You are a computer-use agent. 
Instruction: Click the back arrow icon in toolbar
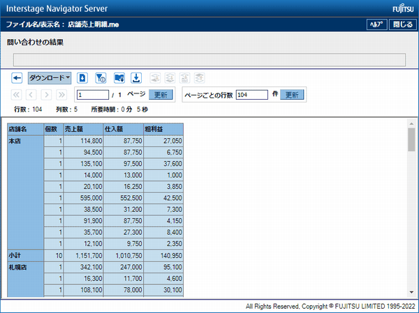[x=17, y=78]
